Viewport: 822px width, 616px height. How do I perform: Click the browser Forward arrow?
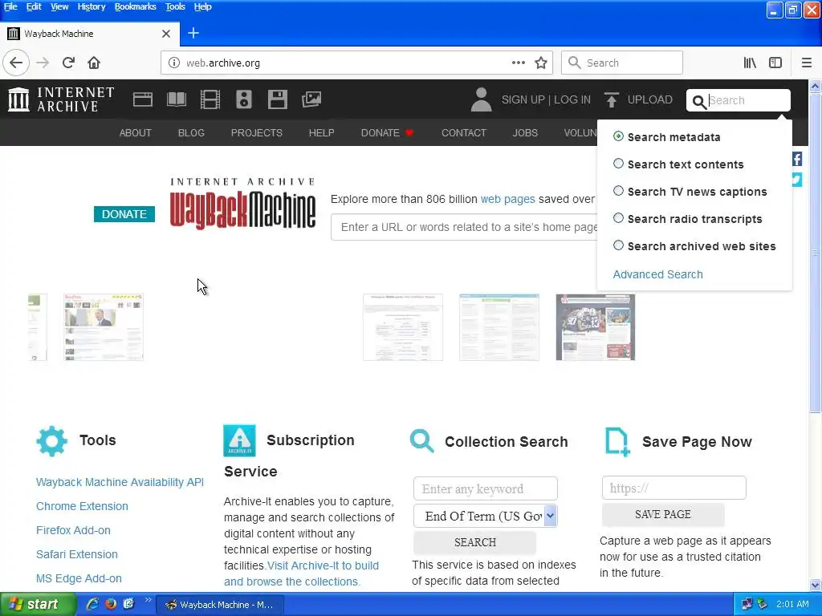pos(43,63)
